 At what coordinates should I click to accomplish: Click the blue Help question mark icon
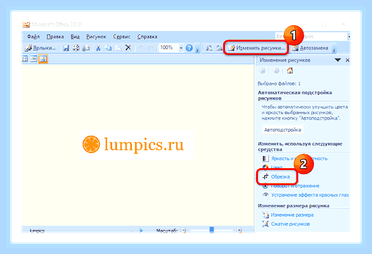tap(189, 48)
